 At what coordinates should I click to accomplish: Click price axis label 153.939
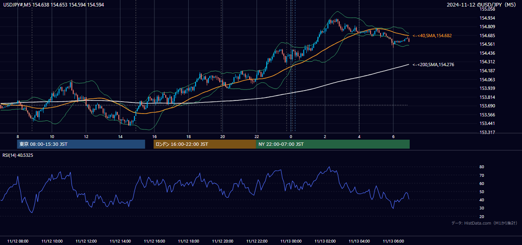pyautogui.click(x=488, y=88)
